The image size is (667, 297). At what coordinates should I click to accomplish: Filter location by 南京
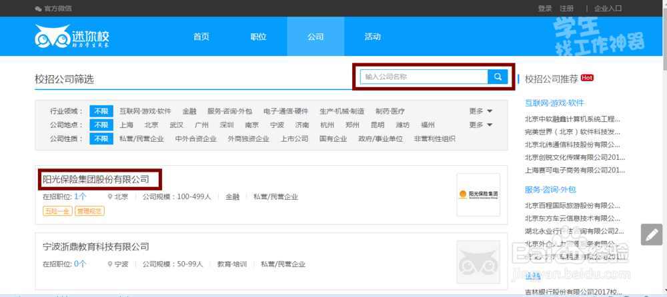pos(252,125)
